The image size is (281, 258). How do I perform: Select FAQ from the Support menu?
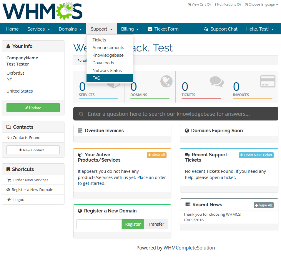(x=110, y=78)
